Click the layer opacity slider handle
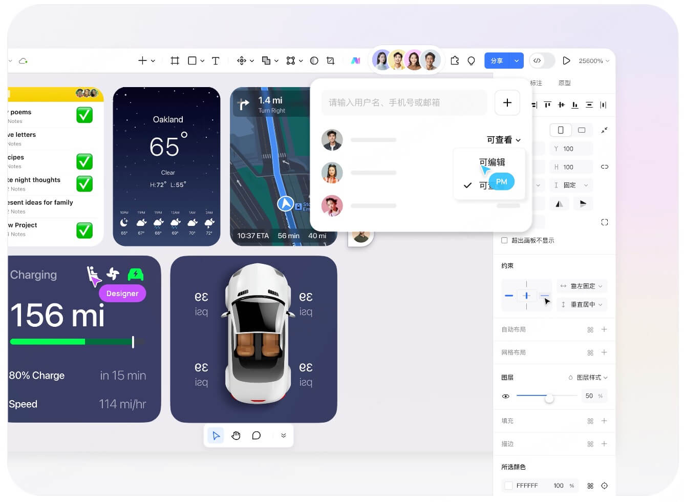 click(x=549, y=398)
